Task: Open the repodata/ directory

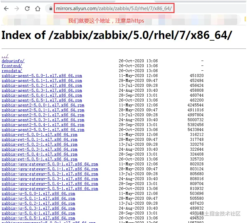Action: pyautogui.click(x=12, y=71)
